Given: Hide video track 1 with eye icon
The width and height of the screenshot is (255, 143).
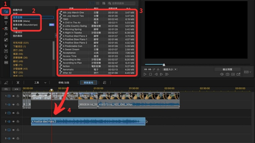Looking at the screenshot, I should (x=13, y=96).
